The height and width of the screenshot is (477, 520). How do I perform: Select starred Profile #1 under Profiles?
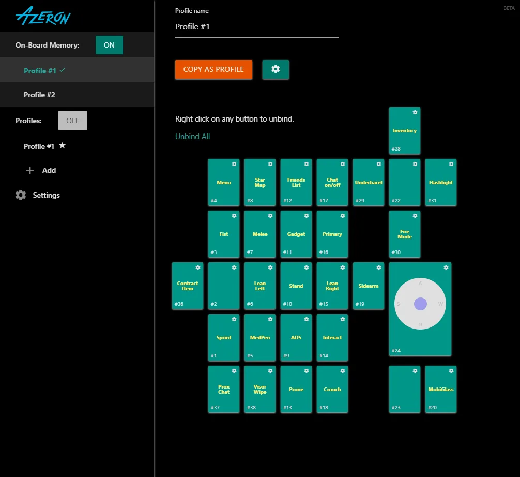[39, 146]
